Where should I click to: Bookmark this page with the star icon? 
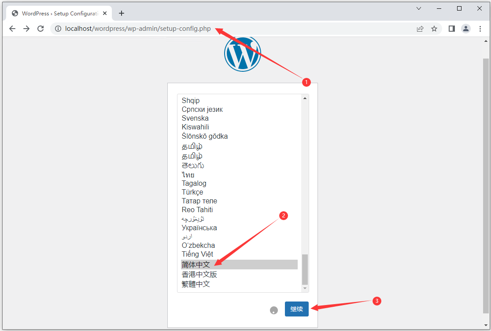pos(434,29)
